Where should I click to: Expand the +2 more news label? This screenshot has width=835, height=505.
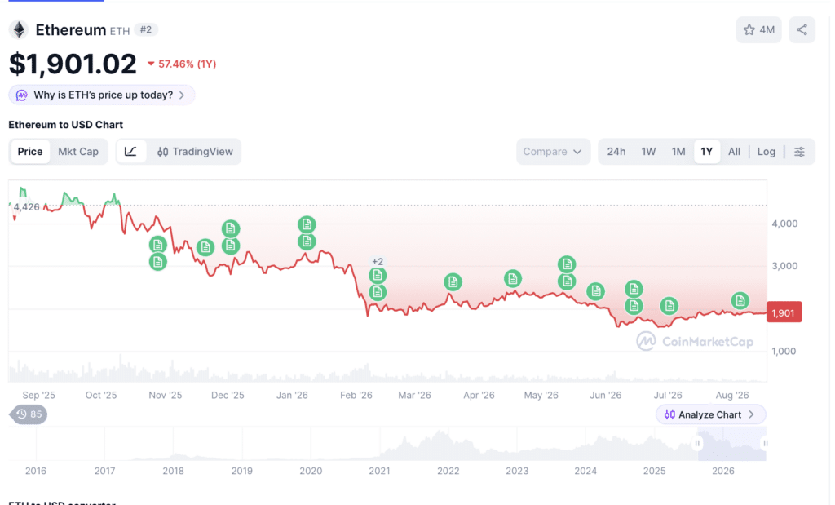tap(378, 262)
